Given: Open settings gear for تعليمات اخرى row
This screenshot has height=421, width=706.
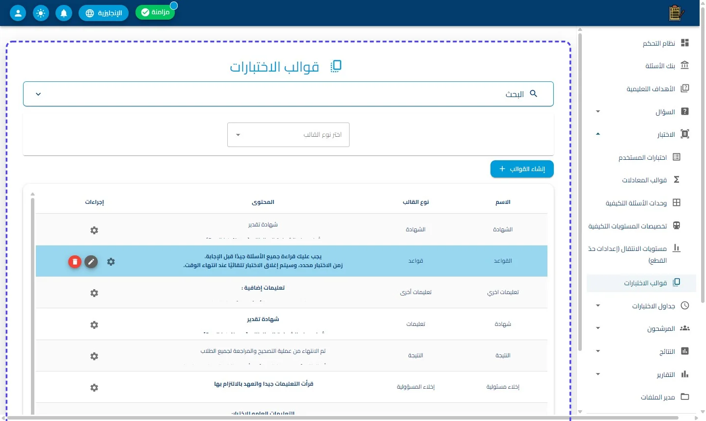Looking at the screenshot, I should [x=94, y=293].
